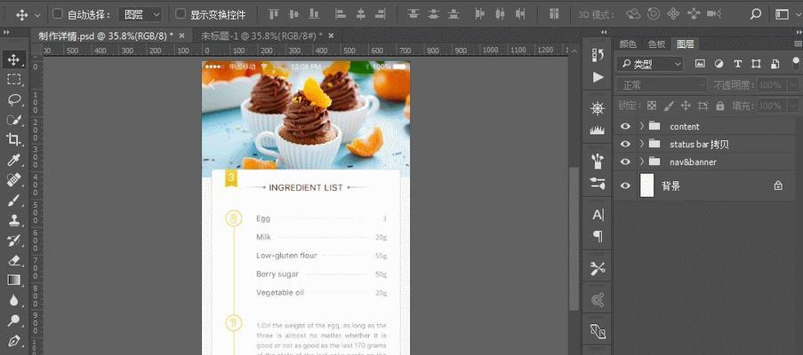Hide the nav&banner layer group

625,162
